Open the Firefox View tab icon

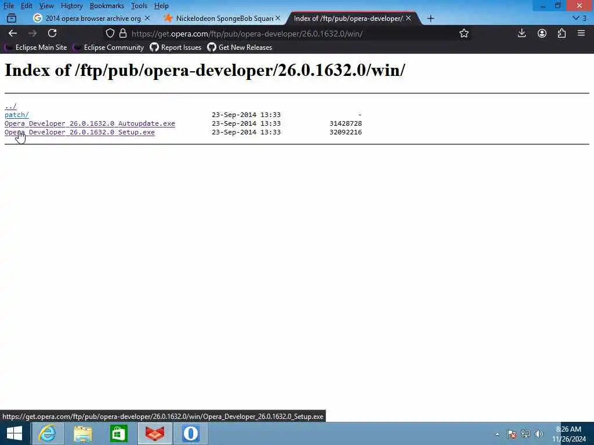tap(12, 18)
